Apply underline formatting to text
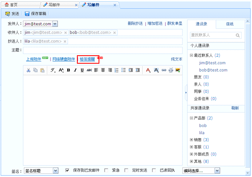The image size is (252, 177). [x=82, y=70]
